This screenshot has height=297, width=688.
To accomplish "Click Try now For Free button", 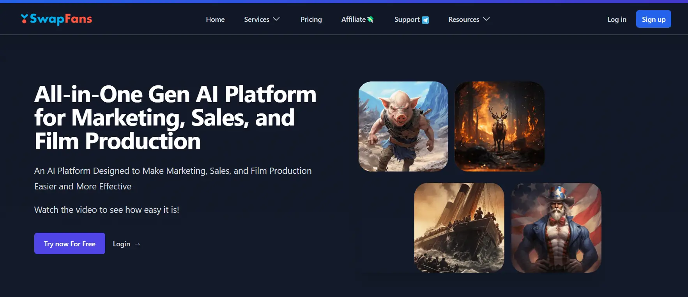I will tap(70, 244).
